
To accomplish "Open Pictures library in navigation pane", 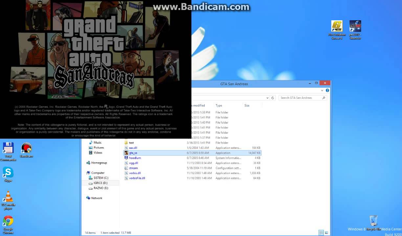I will pyautogui.click(x=99, y=147).
